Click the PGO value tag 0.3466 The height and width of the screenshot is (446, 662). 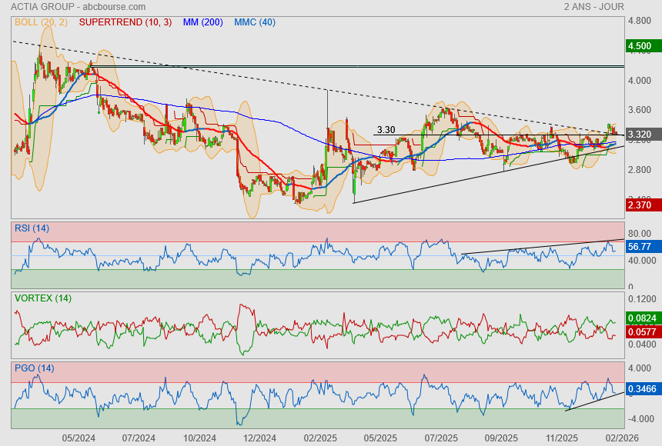pos(642,391)
